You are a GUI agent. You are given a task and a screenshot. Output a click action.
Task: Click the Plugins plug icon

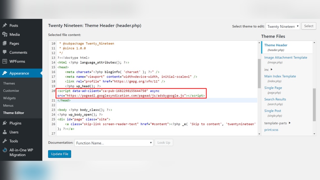(x=5, y=123)
